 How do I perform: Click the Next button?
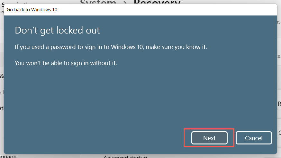click(x=209, y=138)
